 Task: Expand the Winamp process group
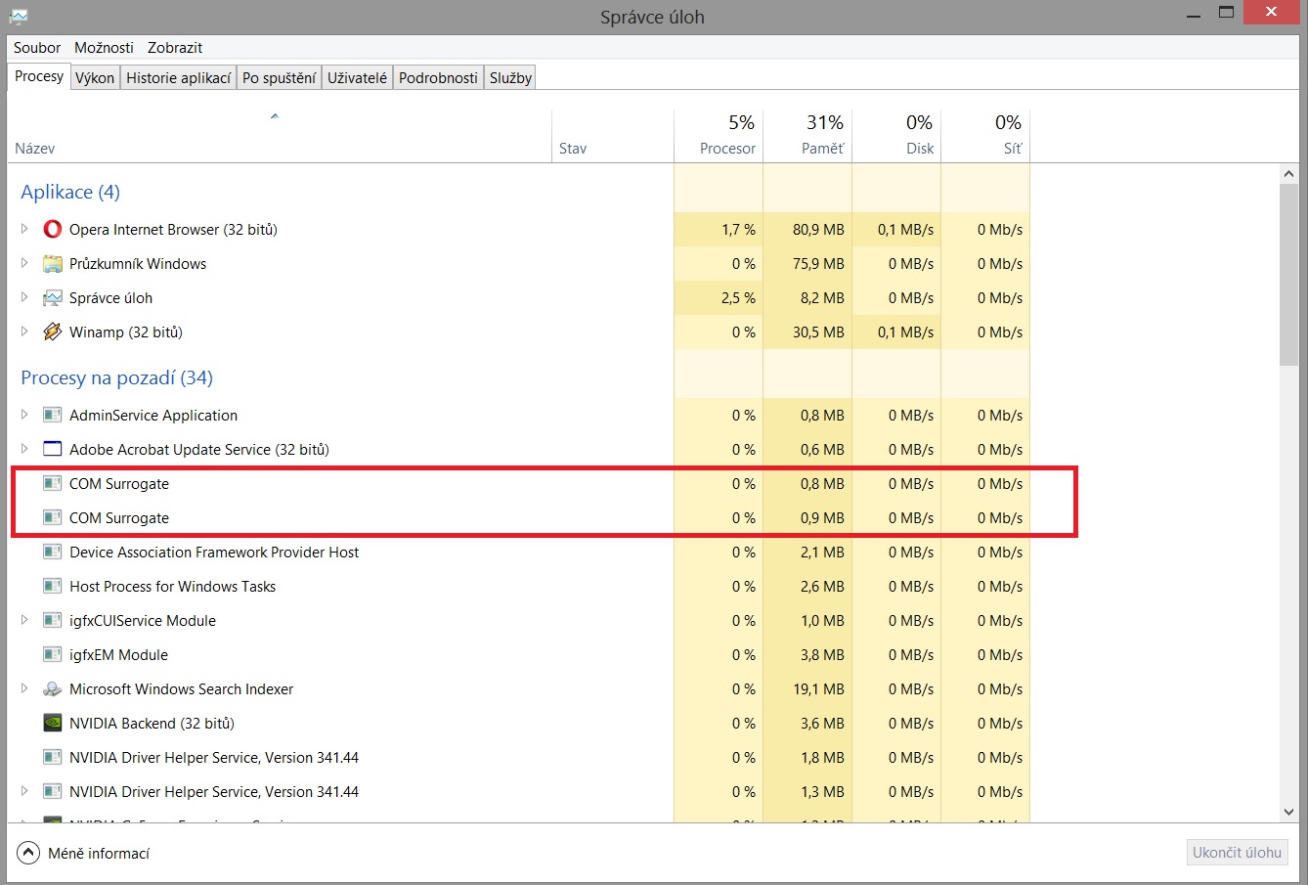point(24,332)
